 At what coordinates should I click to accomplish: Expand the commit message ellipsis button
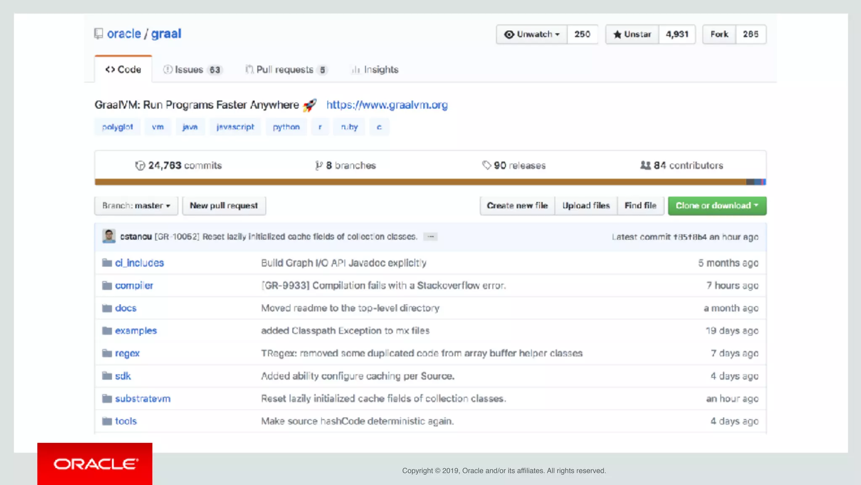point(430,237)
